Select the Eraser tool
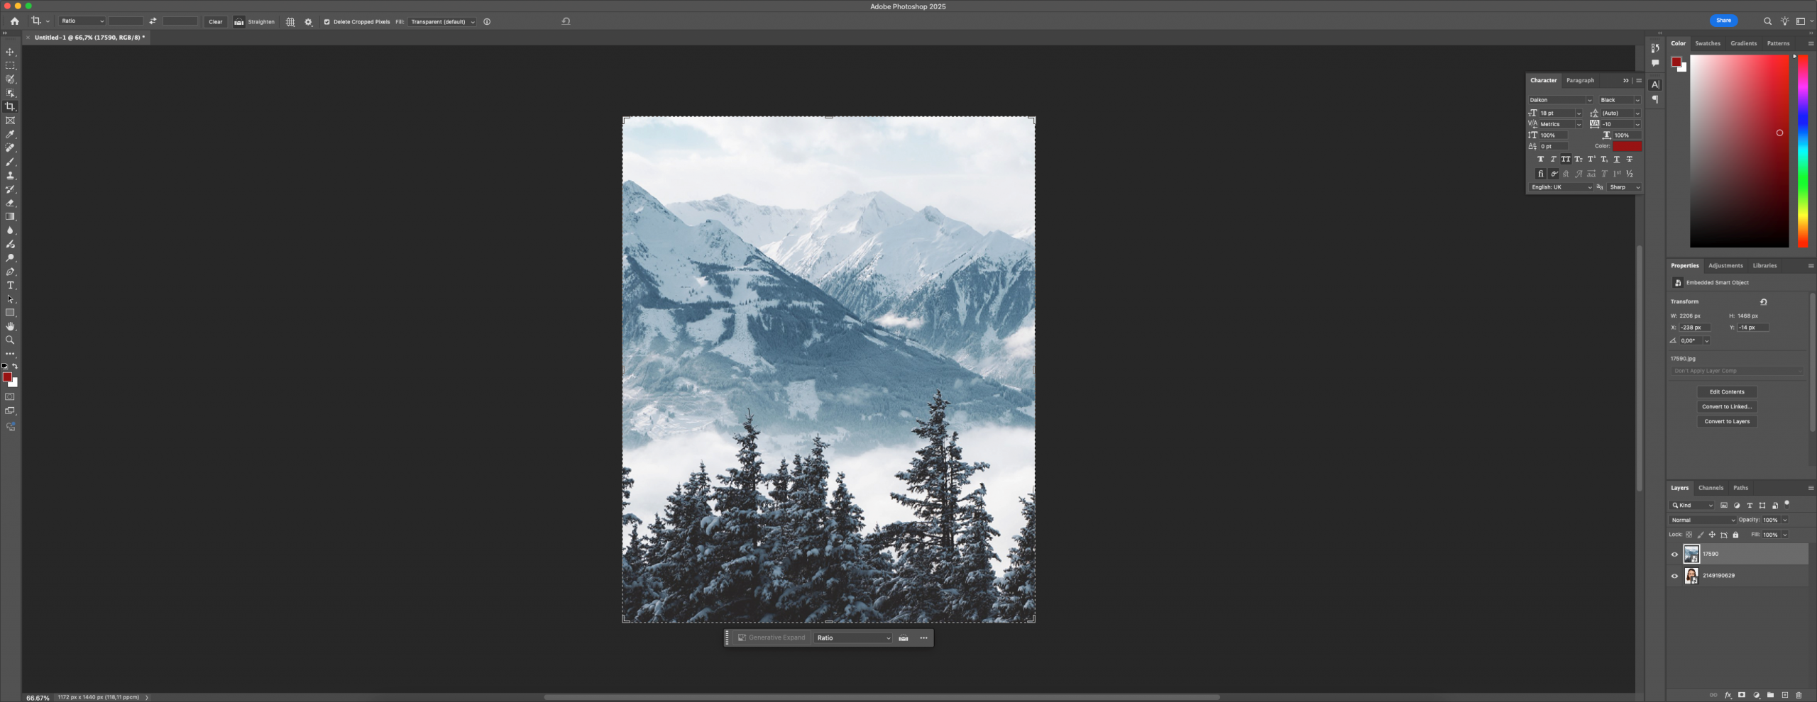Viewport: 1817px width, 702px height. point(10,203)
